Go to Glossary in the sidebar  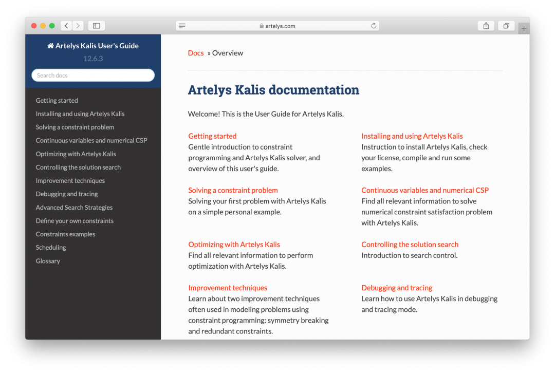pyautogui.click(x=48, y=261)
